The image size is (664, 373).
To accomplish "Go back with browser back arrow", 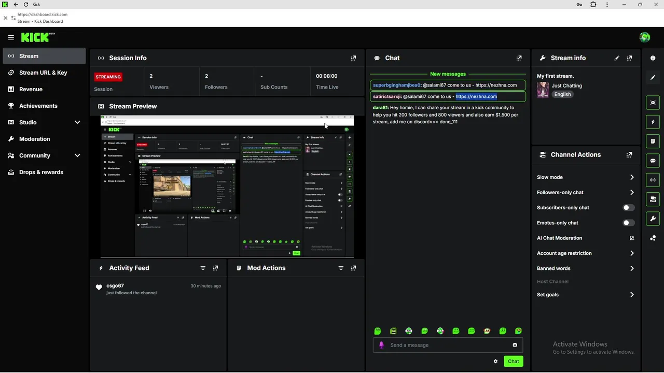I will point(16,4).
